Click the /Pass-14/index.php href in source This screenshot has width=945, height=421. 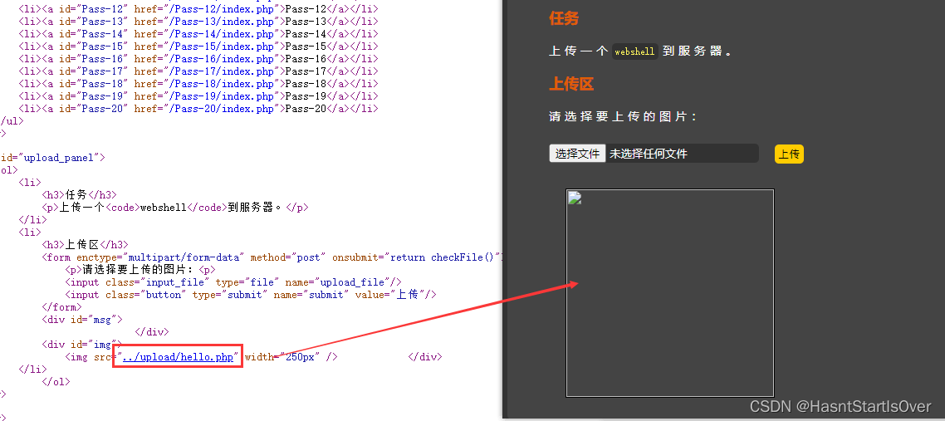pos(221,34)
